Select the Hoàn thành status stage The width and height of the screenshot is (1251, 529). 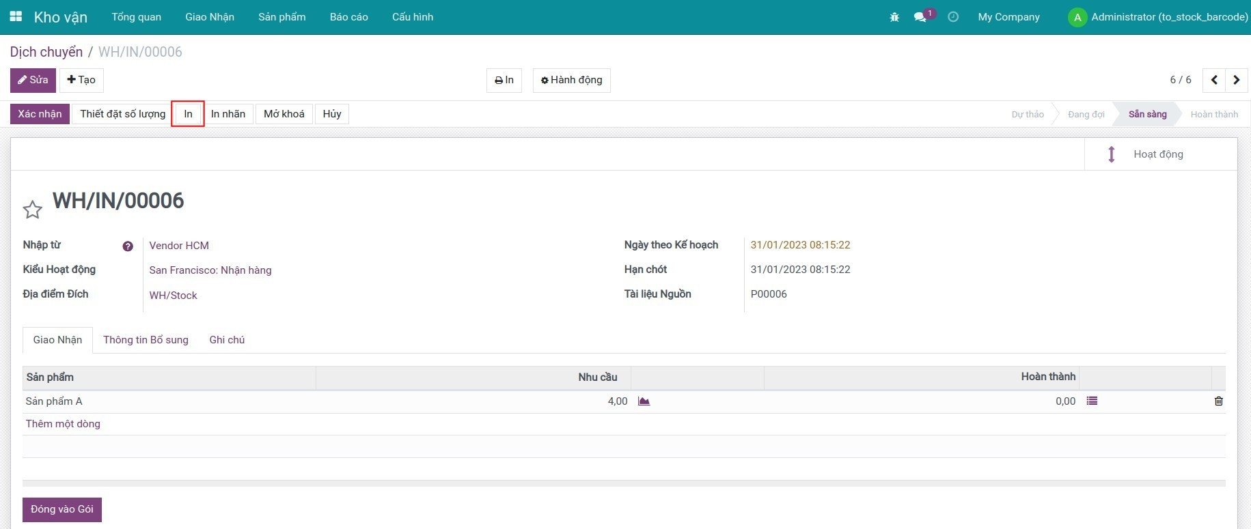tap(1213, 114)
